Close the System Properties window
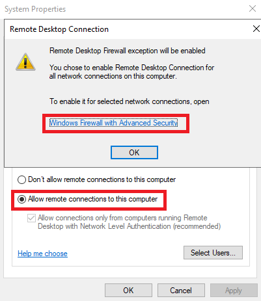 coord(253,8)
